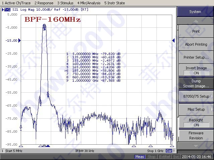The width and height of the screenshot is (214, 160).
Task: Click marker 8 list row 860.00000 MHz
Action: tap(94, 77)
